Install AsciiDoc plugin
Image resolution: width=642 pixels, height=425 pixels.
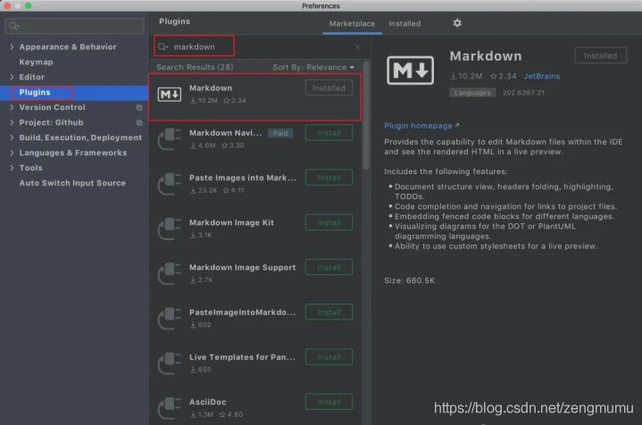[x=329, y=402]
